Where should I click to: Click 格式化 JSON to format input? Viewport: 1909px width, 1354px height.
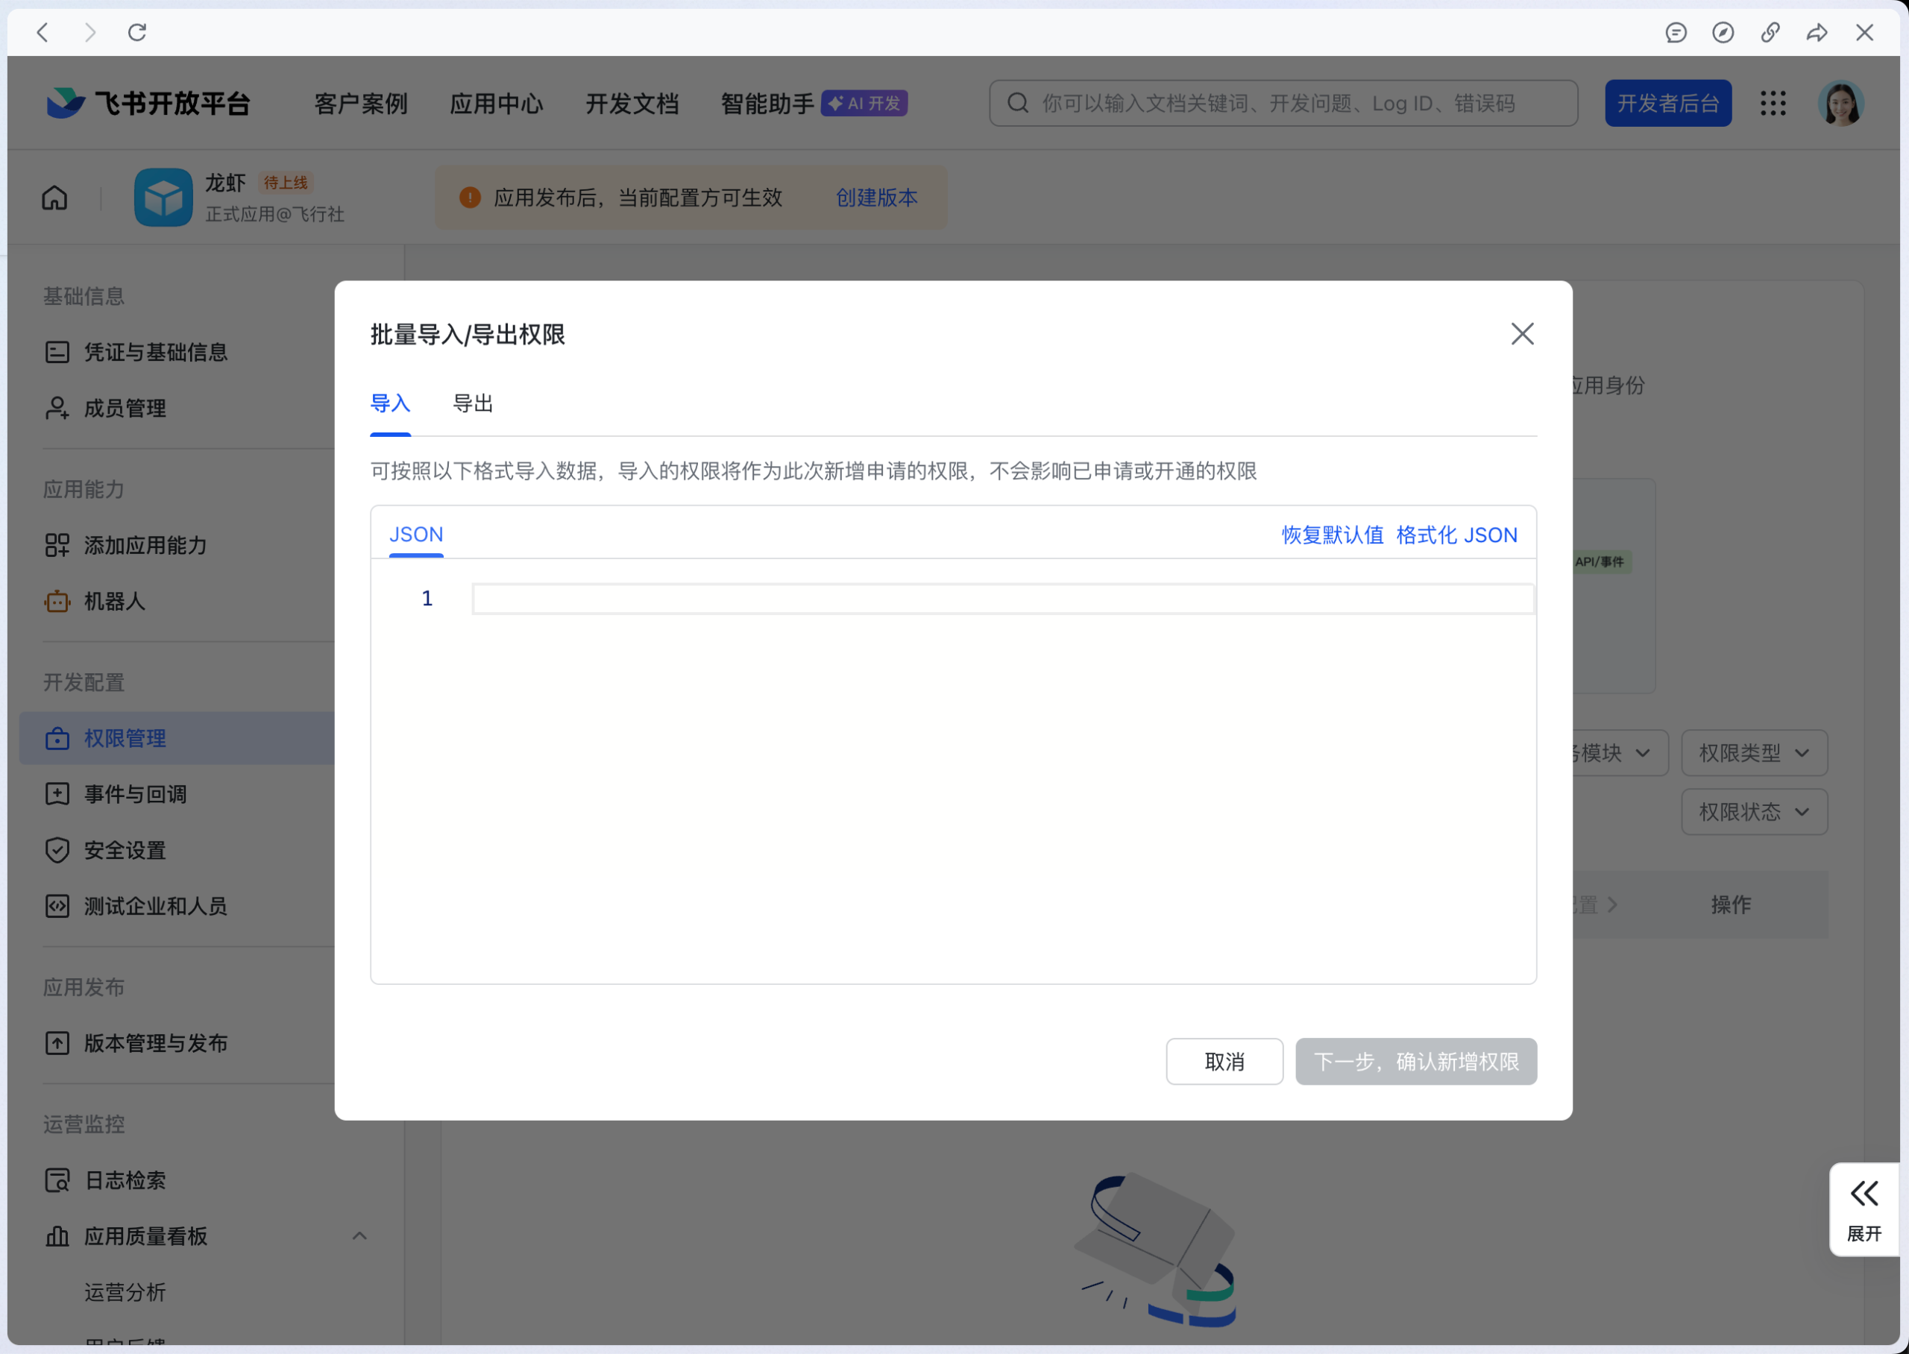click(x=1456, y=535)
